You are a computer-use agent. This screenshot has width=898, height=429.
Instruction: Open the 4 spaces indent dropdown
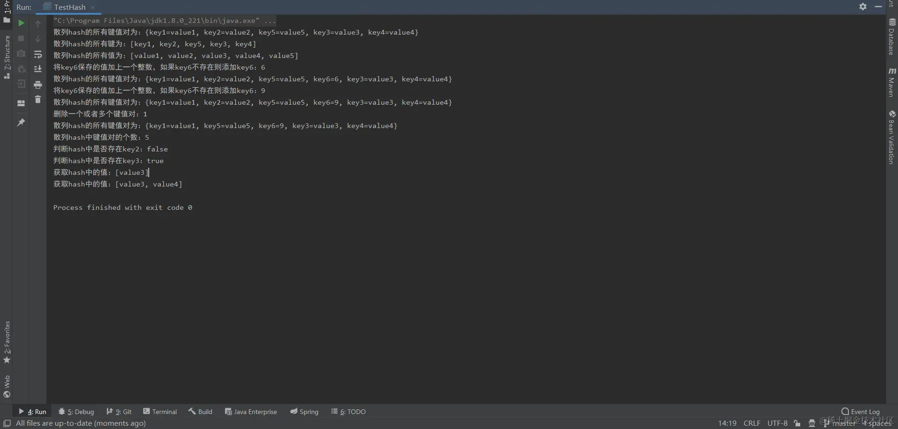pyautogui.click(x=877, y=423)
